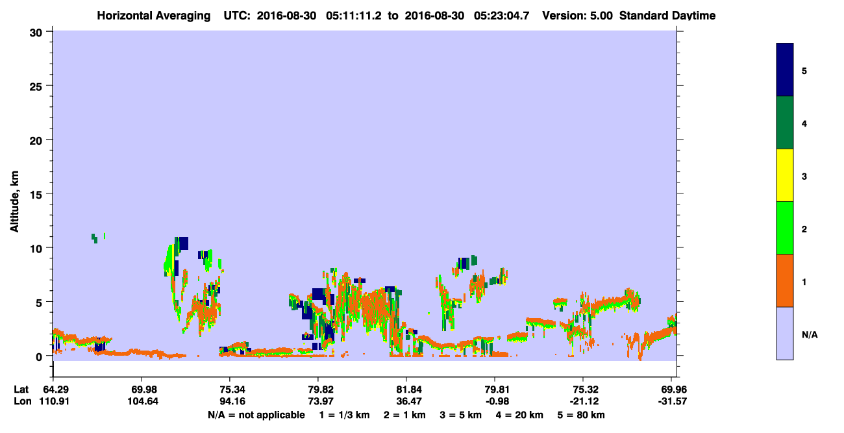Select the orange color bar segment 1
844x433 pixels.
click(785, 280)
